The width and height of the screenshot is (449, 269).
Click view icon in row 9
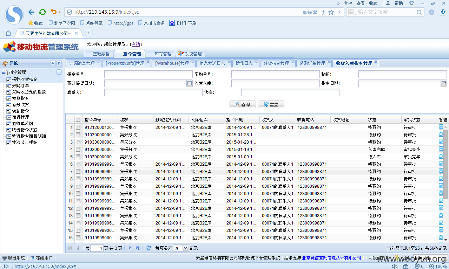(441, 186)
